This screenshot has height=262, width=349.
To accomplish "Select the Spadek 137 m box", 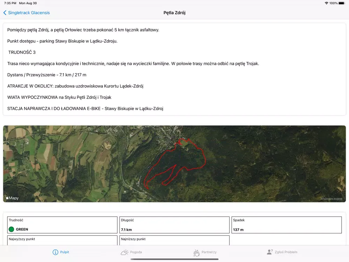I will [287, 225].
